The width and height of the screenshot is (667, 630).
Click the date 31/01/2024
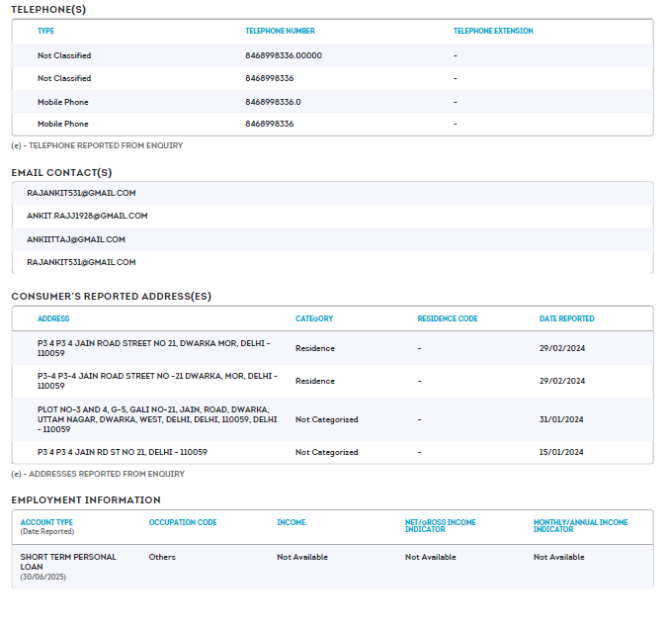click(561, 419)
